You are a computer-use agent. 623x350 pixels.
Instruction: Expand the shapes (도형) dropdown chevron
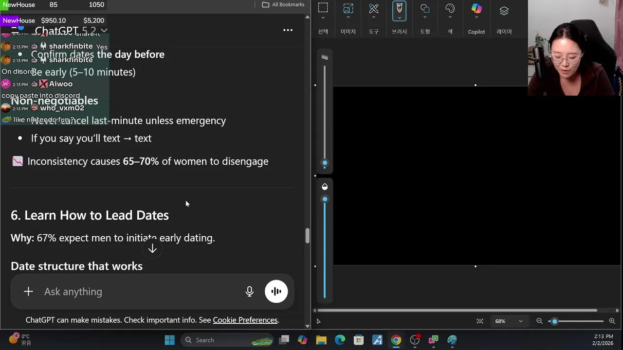coord(425,18)
